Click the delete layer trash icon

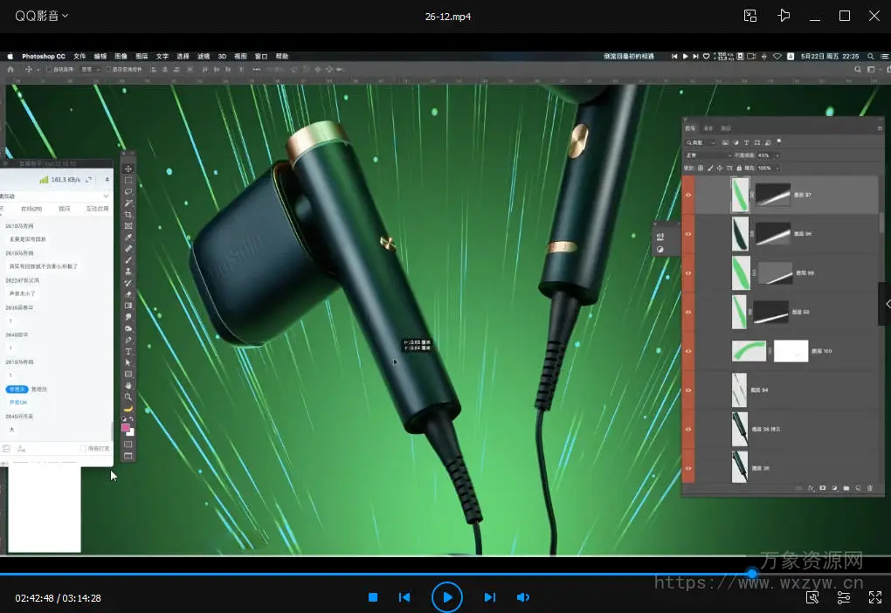coord(869,488)
